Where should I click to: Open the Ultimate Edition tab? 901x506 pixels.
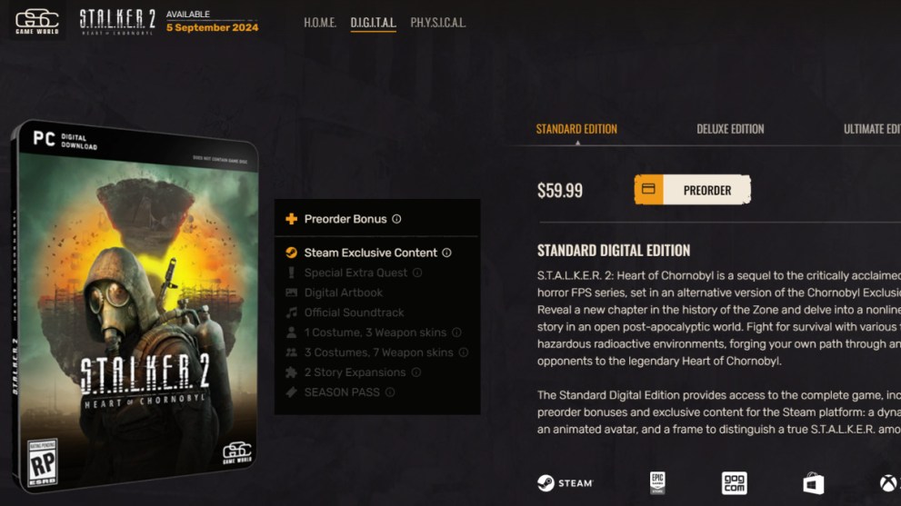(x=872, y=129)
